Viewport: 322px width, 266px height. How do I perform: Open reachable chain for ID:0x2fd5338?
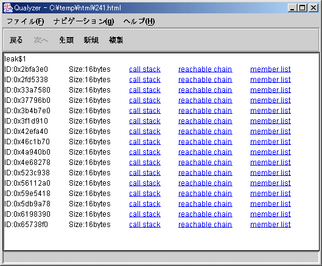pos(205,80)
